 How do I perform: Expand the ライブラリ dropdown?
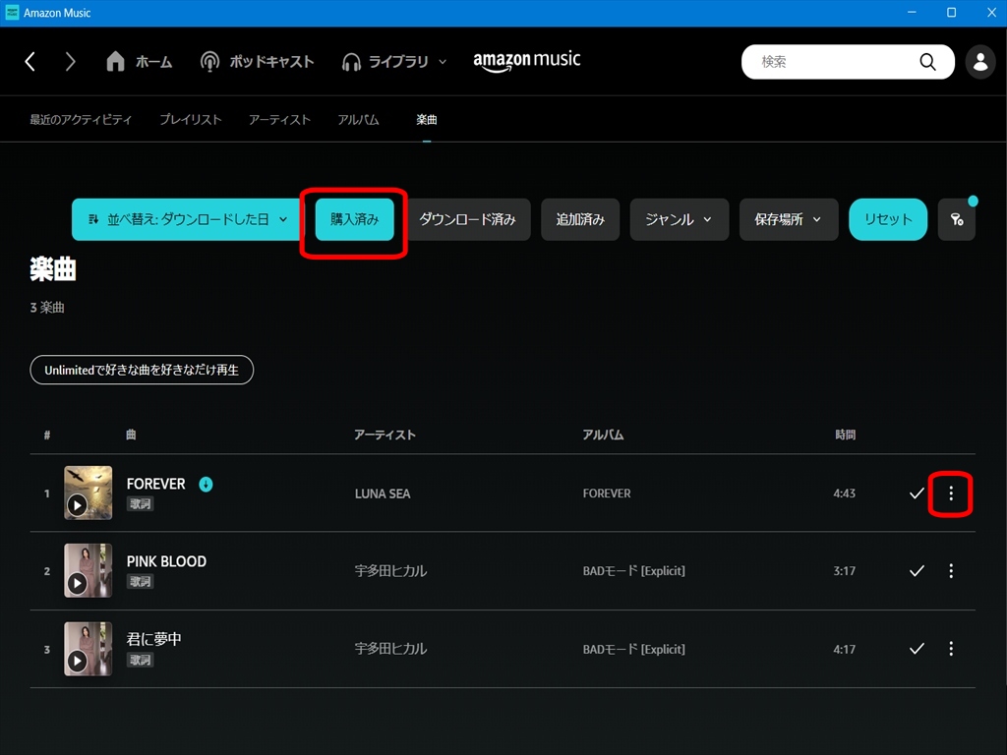[393, 62]
